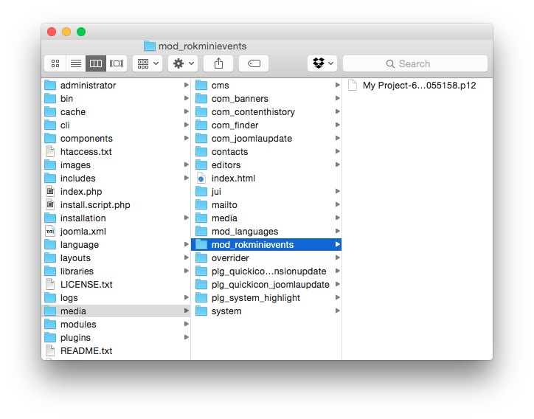Select the mailto folder icon
Screen dimensions: 534x419
click(x=201, y=205)
